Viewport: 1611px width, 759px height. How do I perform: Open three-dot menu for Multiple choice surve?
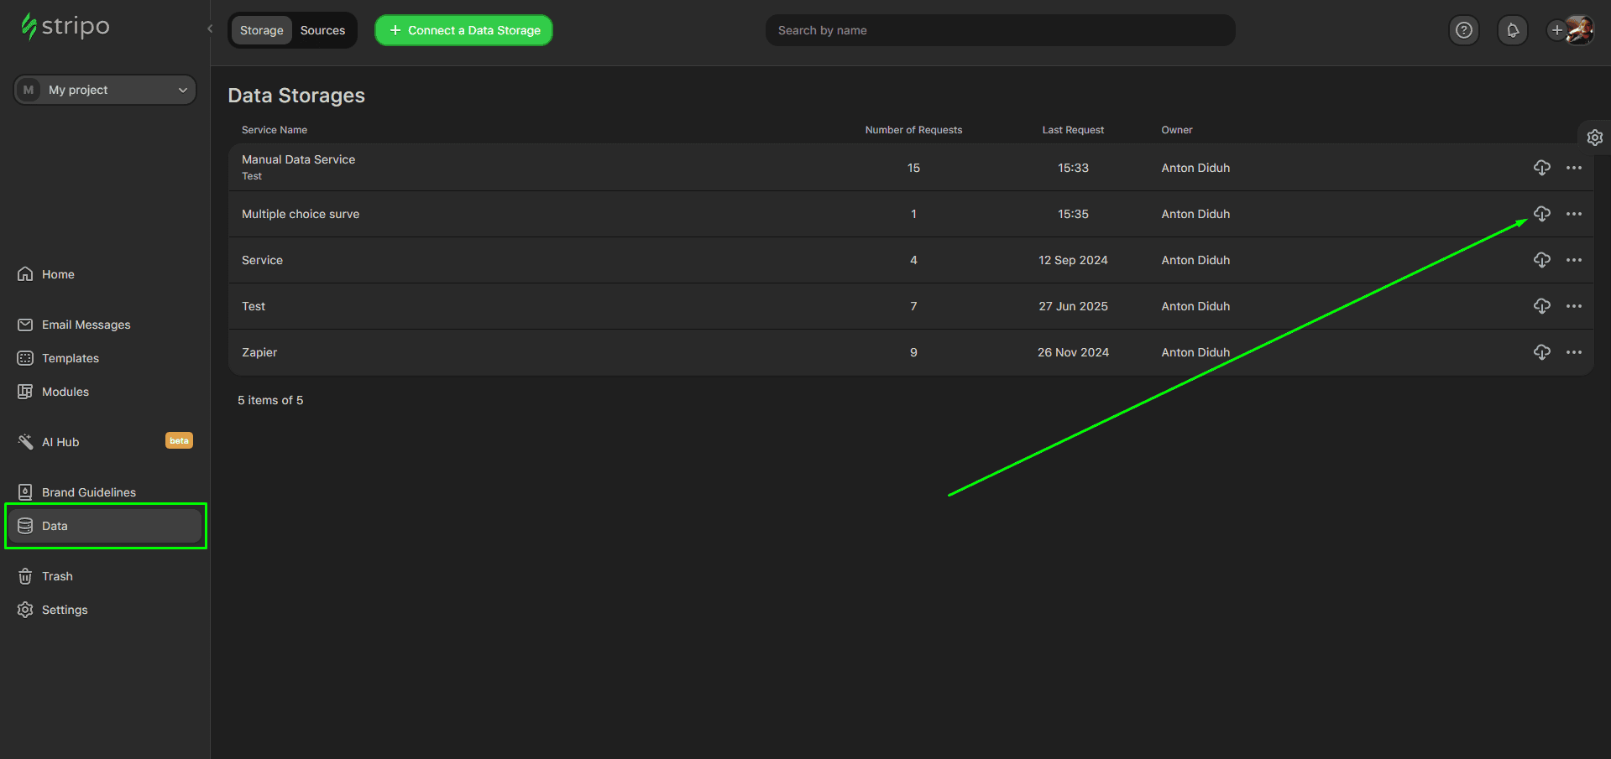pos(1573,214)
